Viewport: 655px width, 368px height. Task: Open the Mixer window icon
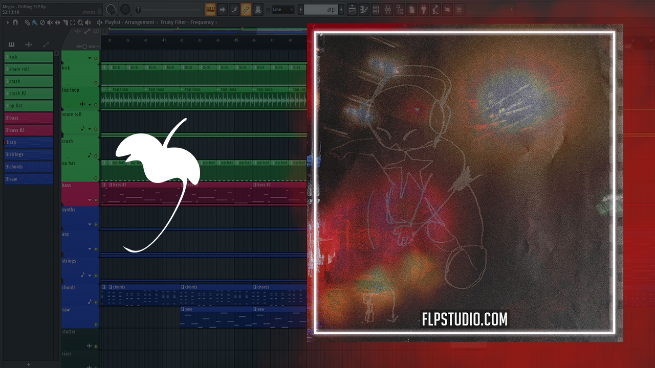pos(388,9)
